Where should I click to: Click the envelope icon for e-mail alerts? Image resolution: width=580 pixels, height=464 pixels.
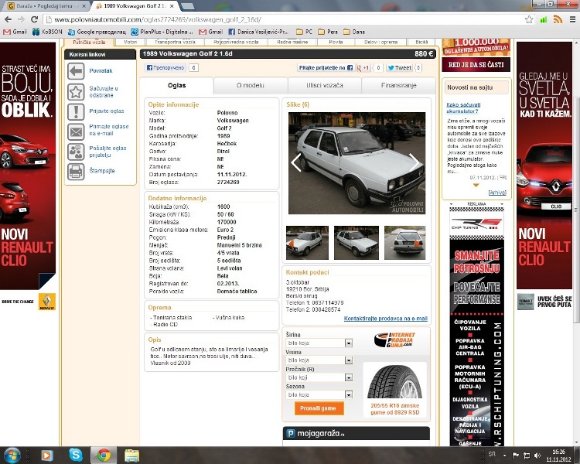click(x=76, y=131)
